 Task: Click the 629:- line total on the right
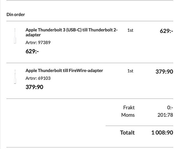167,31
